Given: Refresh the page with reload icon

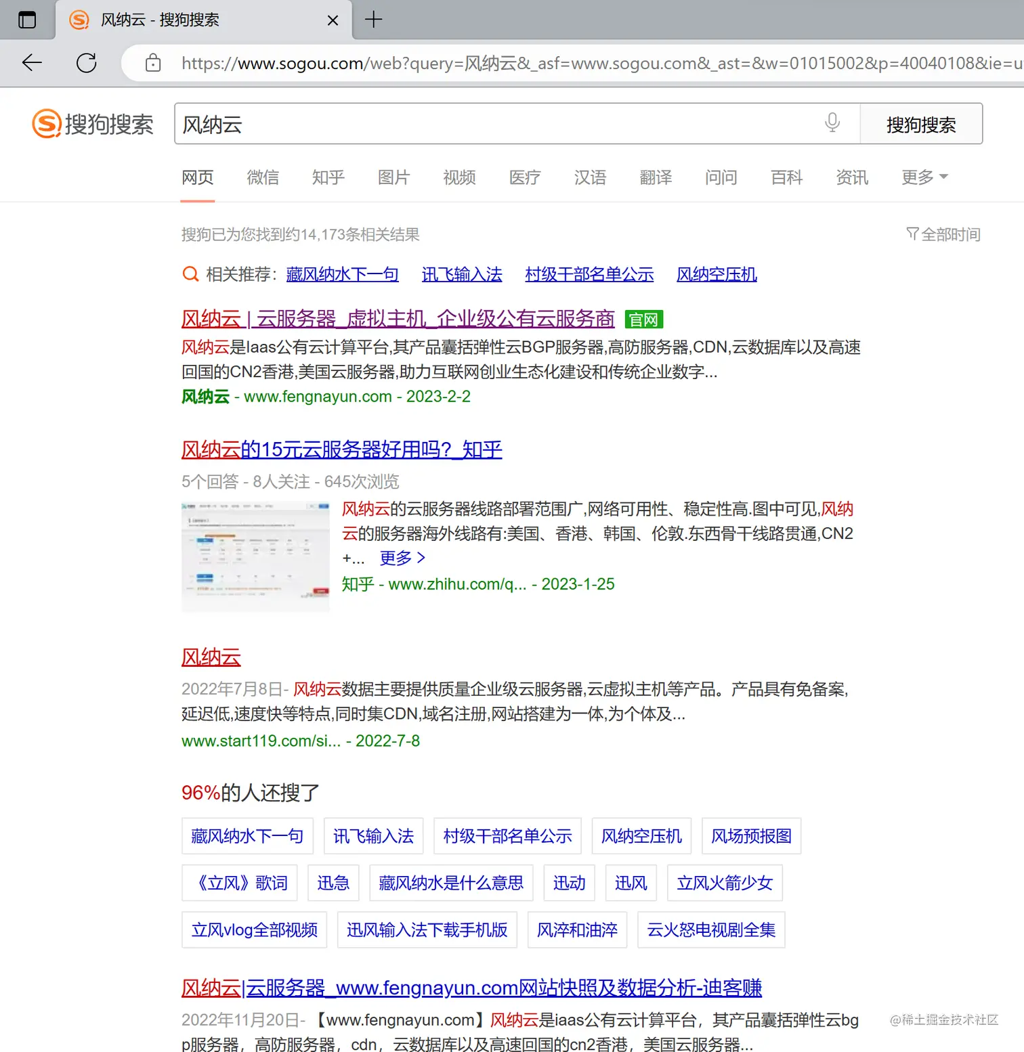Looking at the screenshot, I should click(x=87, y=63).
